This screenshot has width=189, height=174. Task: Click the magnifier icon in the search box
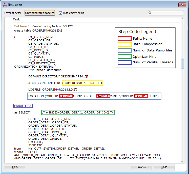click(150, 13)
